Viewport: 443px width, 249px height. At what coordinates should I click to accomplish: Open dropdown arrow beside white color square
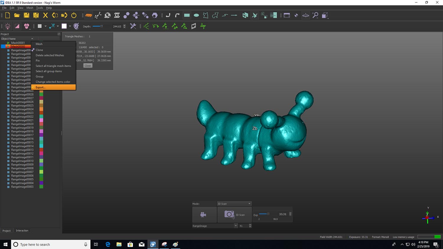pyautogui.click(x=70, y=26)
